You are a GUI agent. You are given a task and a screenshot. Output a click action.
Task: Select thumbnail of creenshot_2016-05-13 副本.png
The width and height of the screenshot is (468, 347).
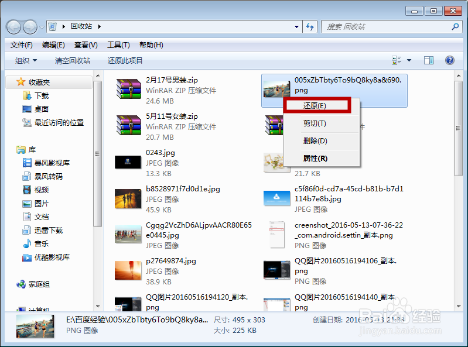click(277, 235)
